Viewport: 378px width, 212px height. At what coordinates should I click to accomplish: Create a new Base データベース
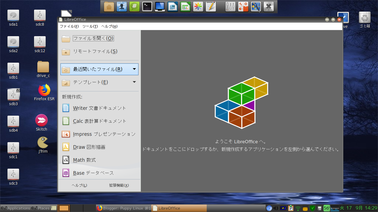click(99, 173)
